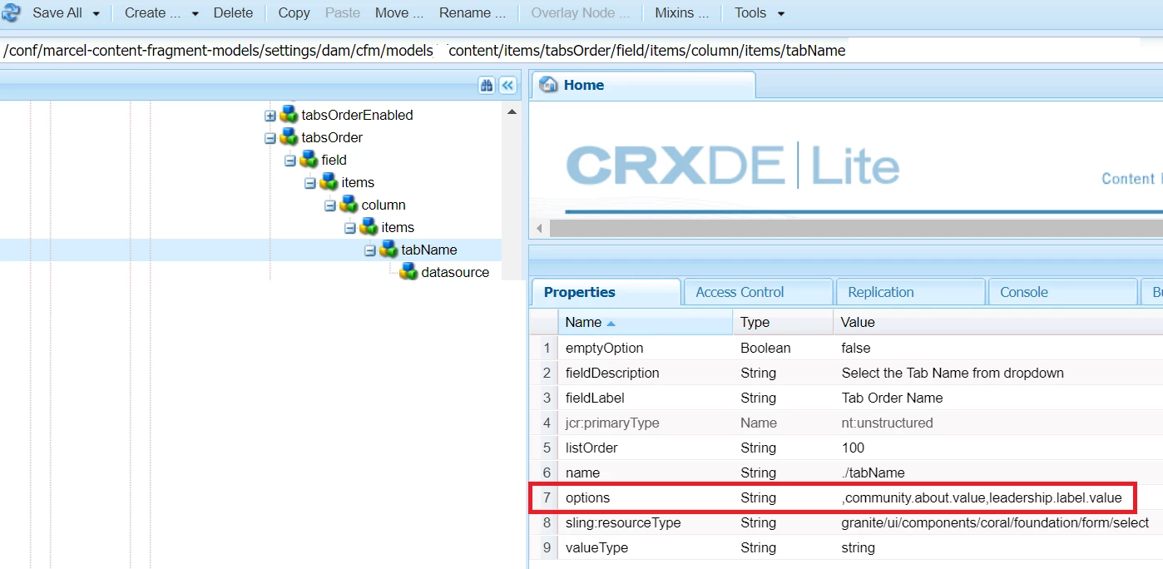The width and height of the screenshot is (1163, 569).
Task: Click the tree panel scroll-up arrow
Action: coord(512,111)
